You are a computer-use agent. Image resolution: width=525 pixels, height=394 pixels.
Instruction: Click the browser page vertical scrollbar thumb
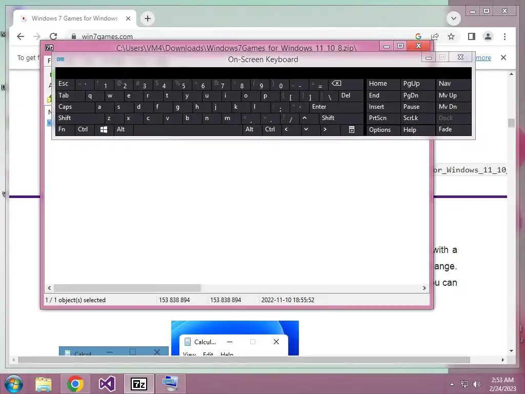click(x=511, y=123)
